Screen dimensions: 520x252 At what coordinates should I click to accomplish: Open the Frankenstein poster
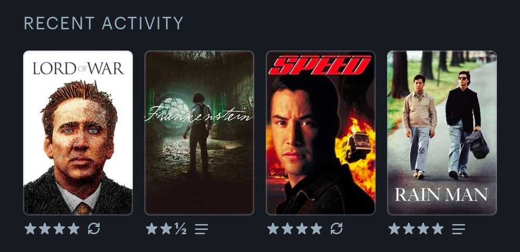tap(199, 132)
